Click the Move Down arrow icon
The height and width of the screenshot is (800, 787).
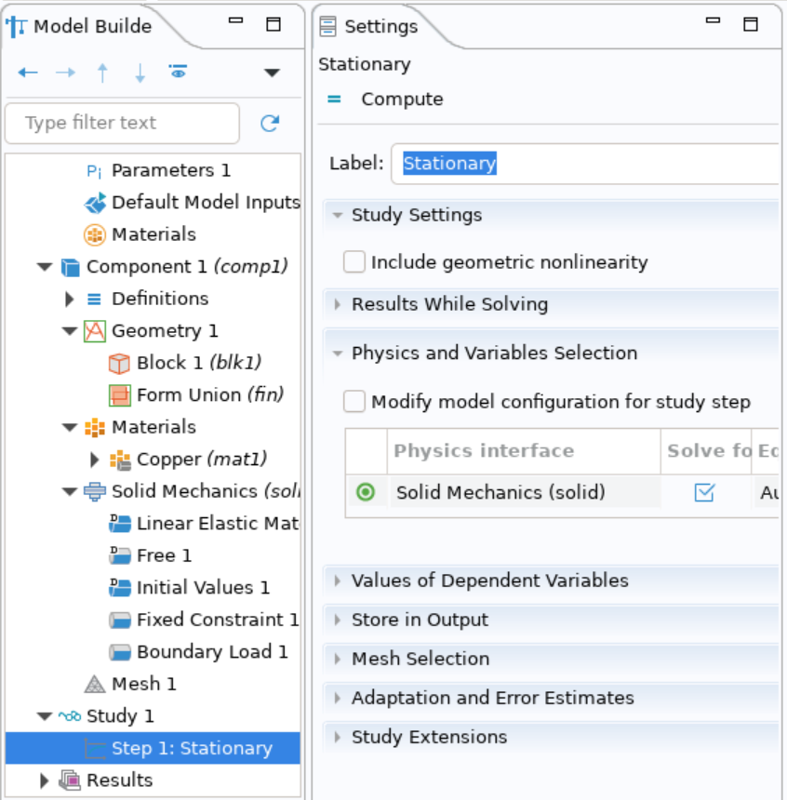(x=140, y=72)
